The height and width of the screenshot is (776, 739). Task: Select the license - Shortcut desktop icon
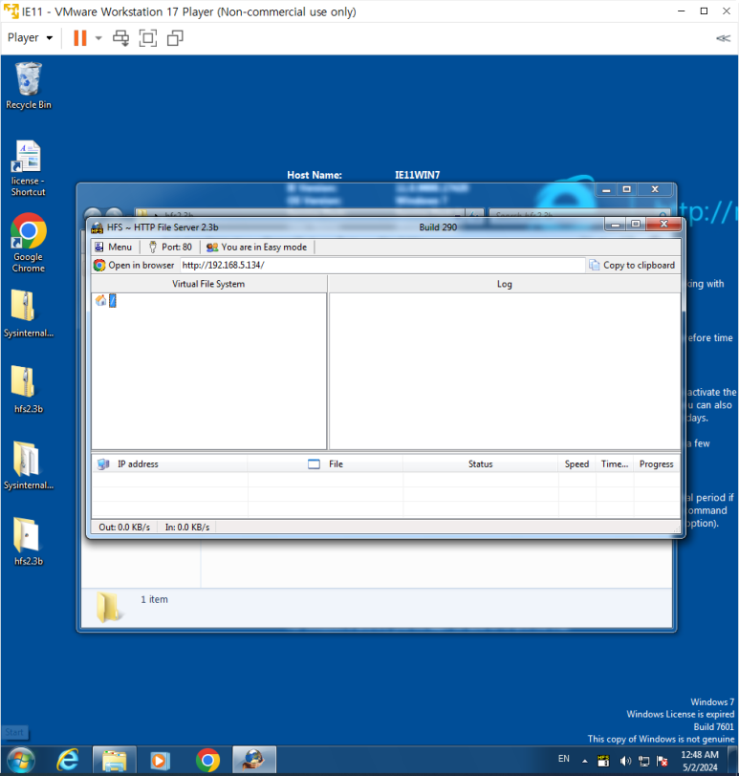[x=29, y=168]
